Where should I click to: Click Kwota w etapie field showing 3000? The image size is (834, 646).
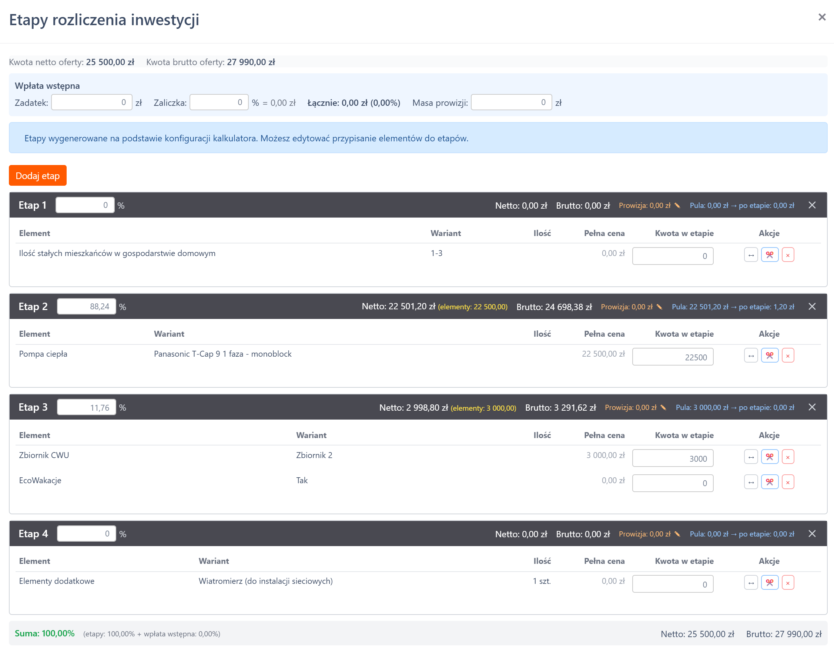point(672,458)
